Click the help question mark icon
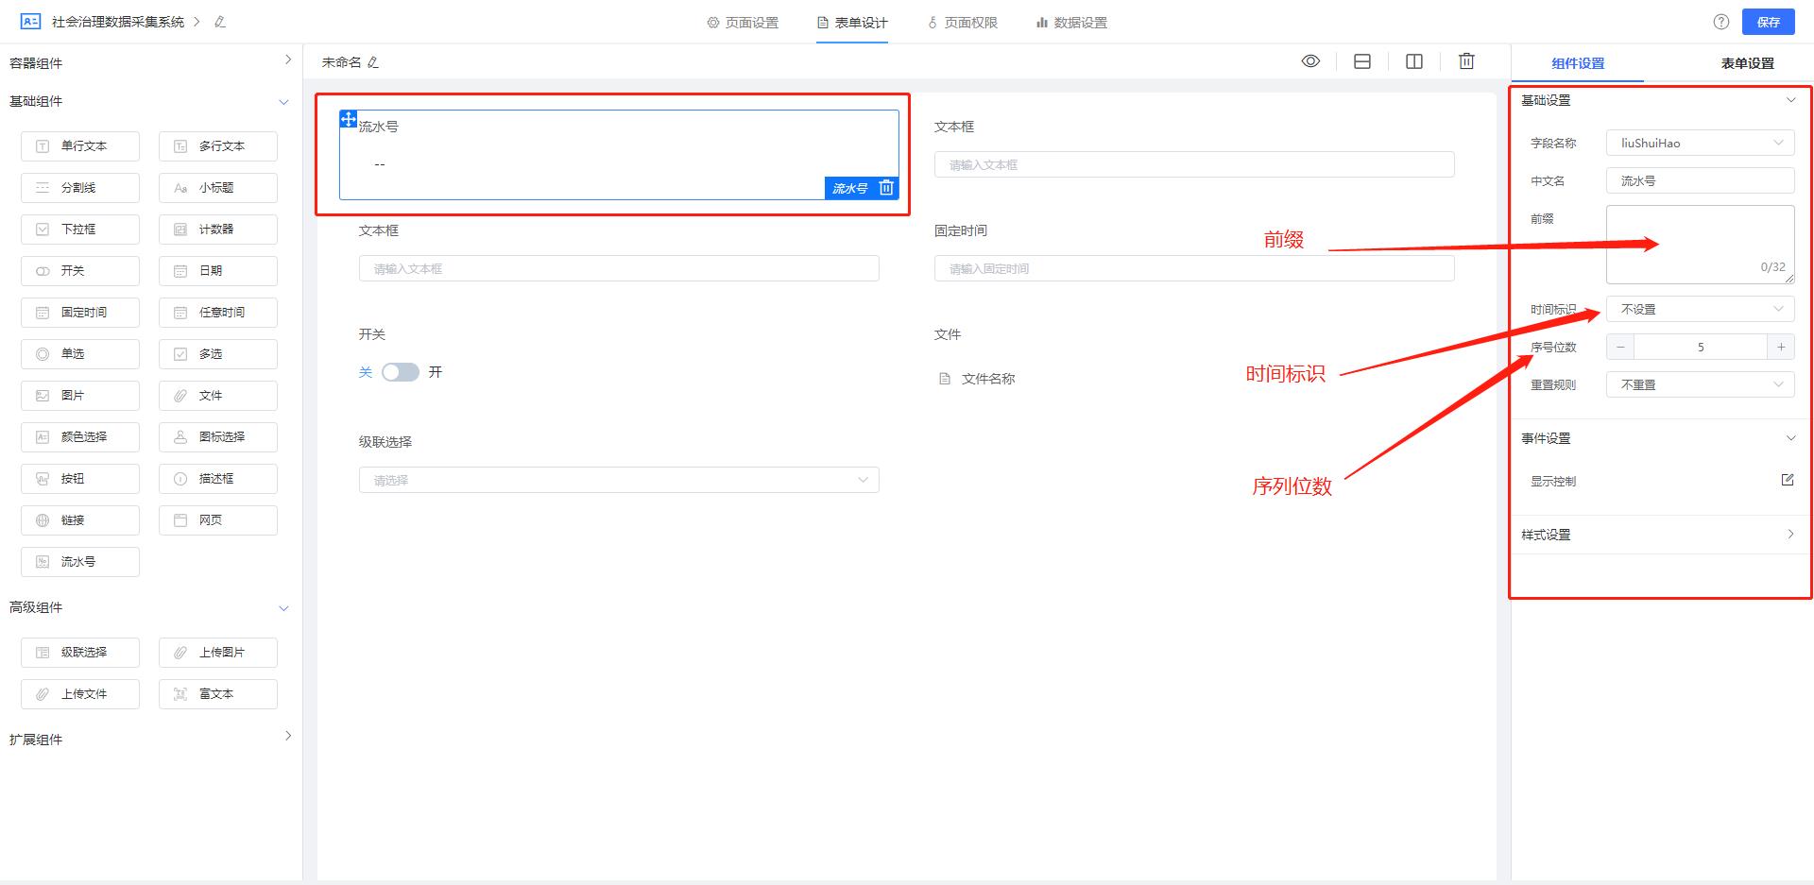This screenshot has height=885, width=1814. (x=1721, y=22)
